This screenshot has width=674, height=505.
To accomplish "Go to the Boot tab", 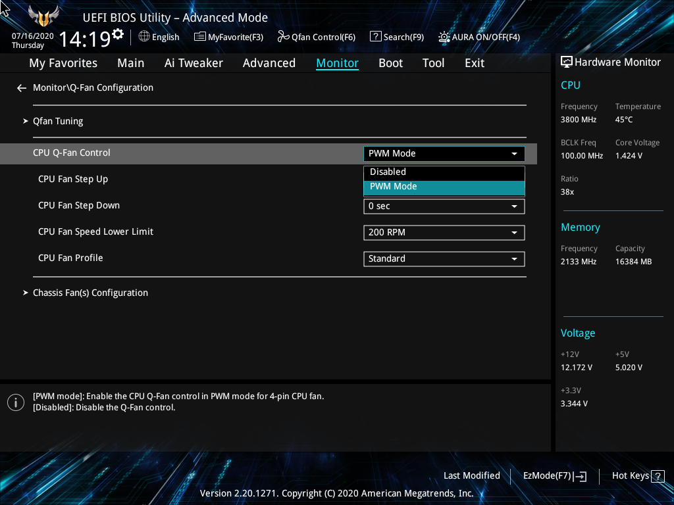I will click(390, 63).
